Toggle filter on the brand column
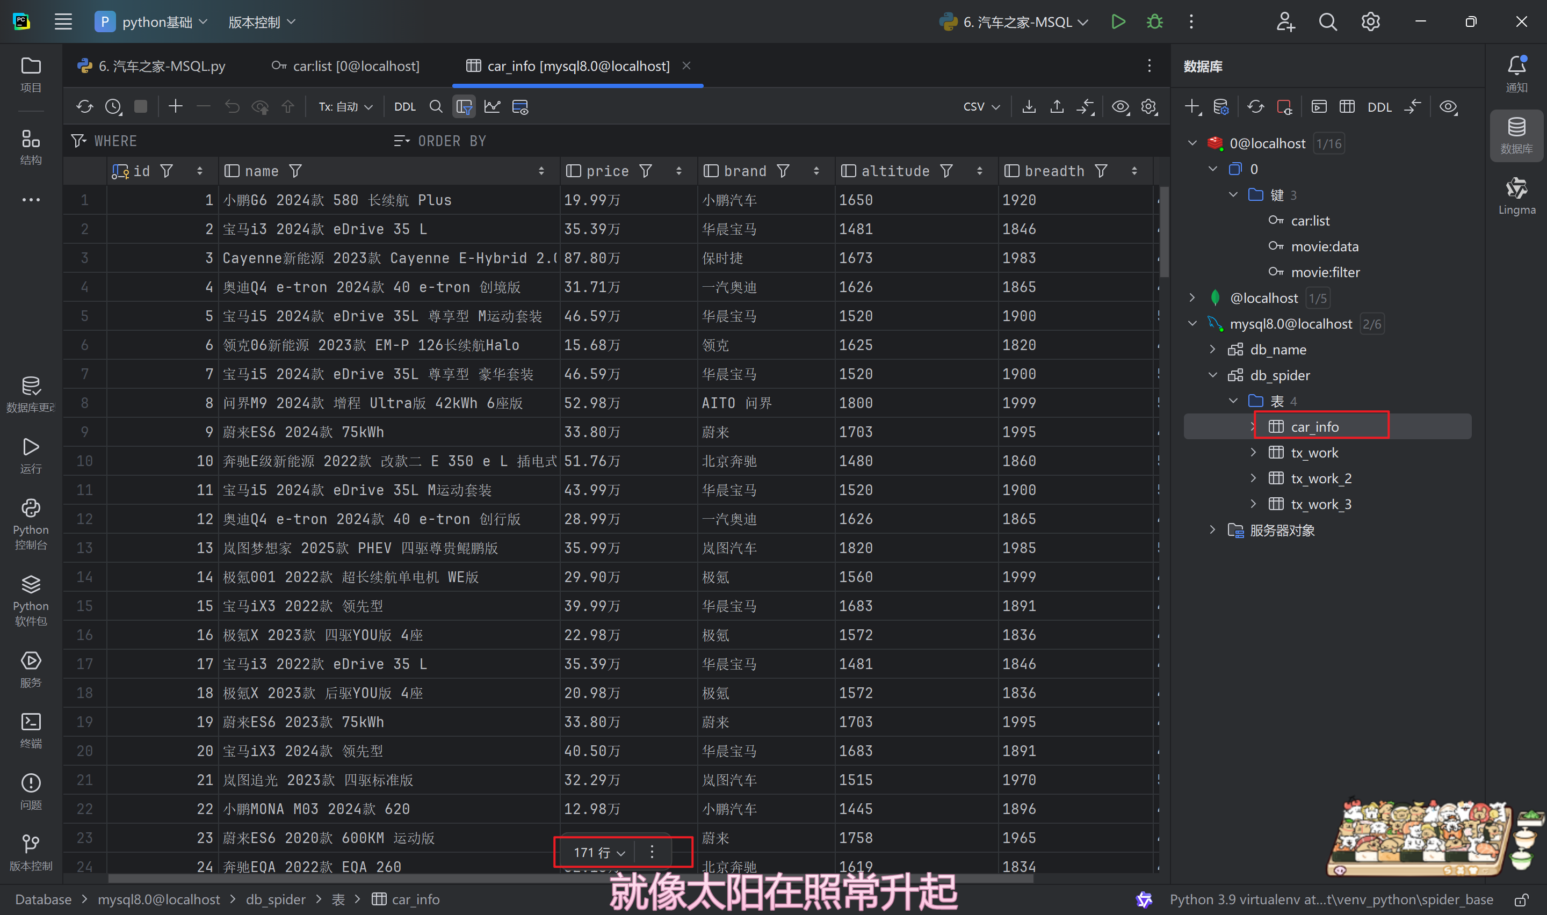Viewport: 1547px width, 915px height. coord(783,171)
